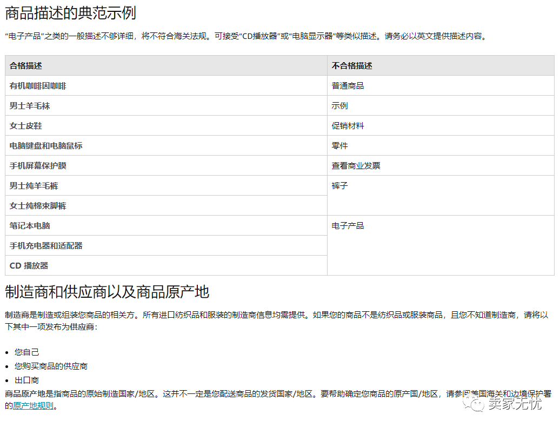Click the 男士羊毛袜 table cell
This screenshot has height=428, width=560.
30,105
